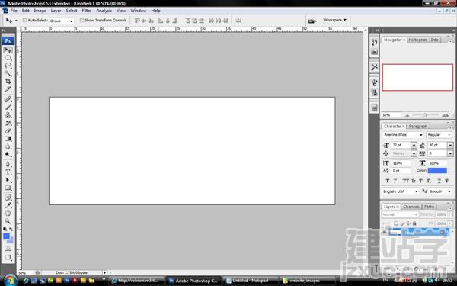
Task: Select the Horizontal Type tool
Action: 8,172
